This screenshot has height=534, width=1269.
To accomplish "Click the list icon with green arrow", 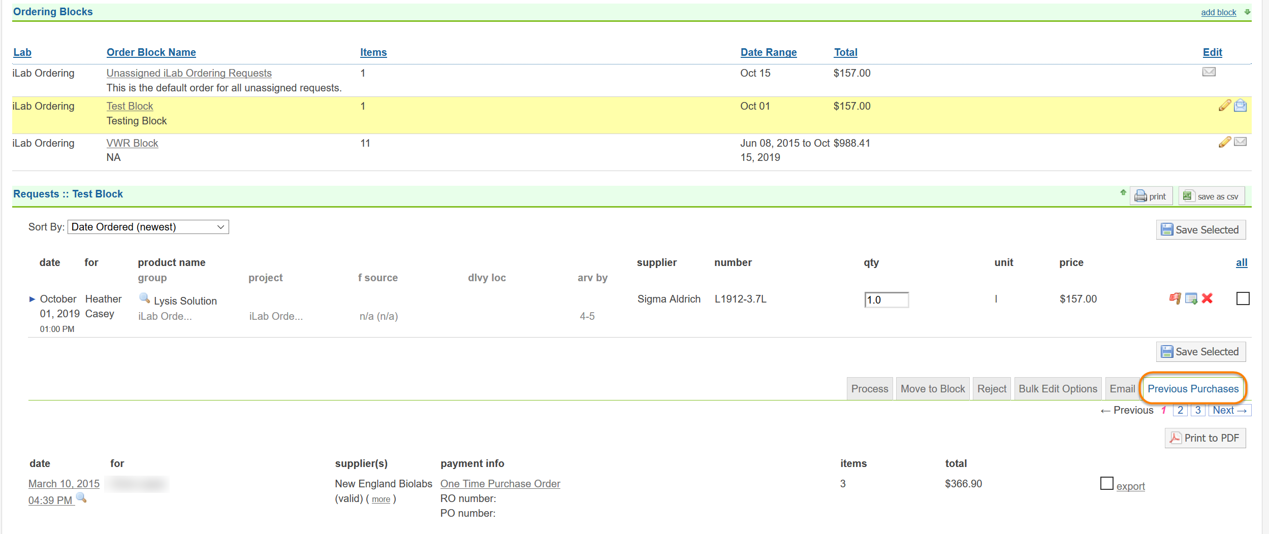I will (1191, 298).
